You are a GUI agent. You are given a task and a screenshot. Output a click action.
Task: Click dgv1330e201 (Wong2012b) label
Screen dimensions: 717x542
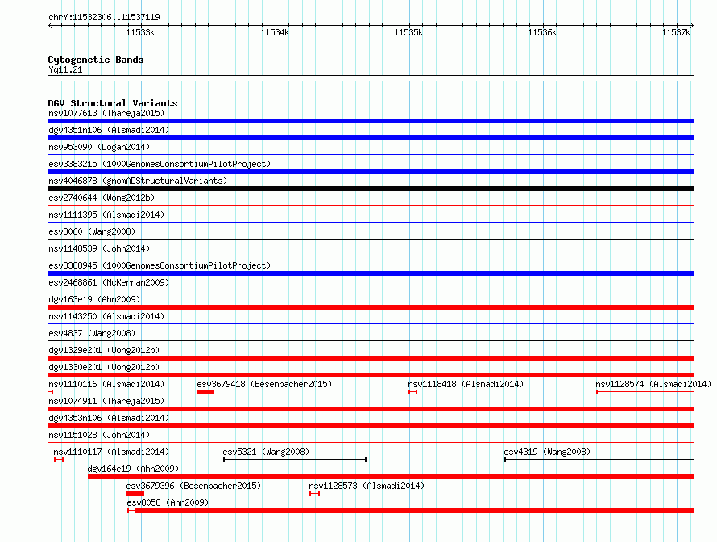(104, 367)
